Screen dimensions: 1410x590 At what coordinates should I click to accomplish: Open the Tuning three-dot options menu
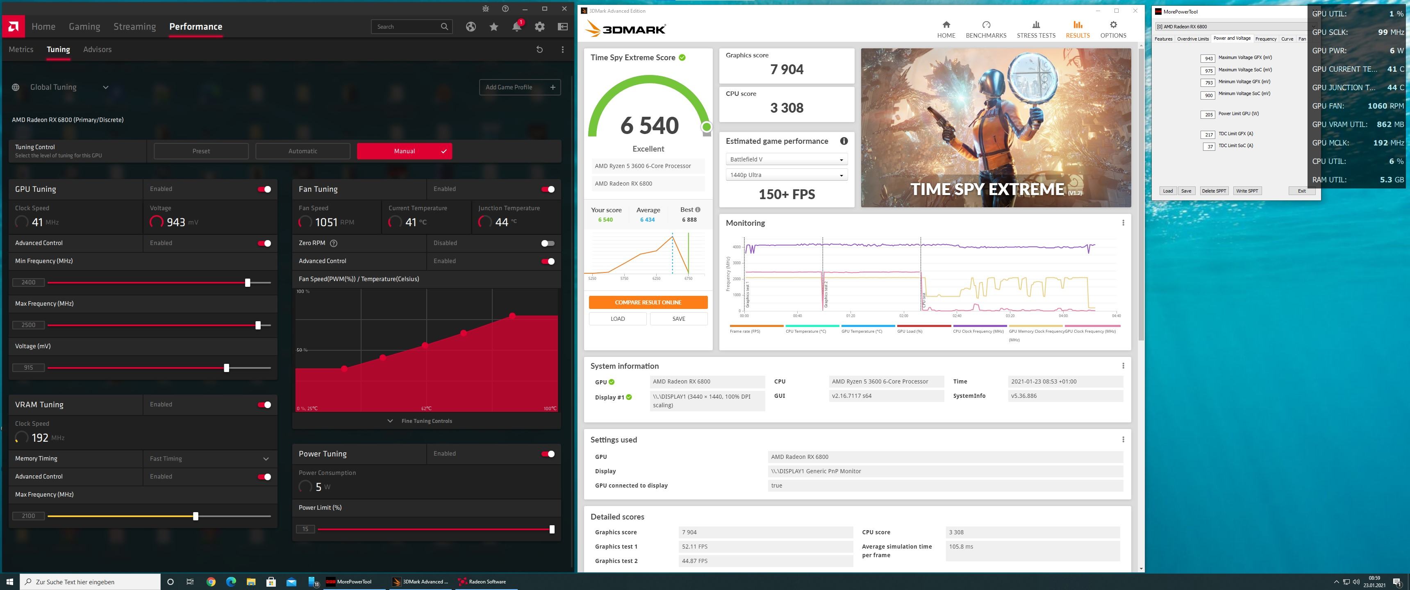tap(563, 49)
